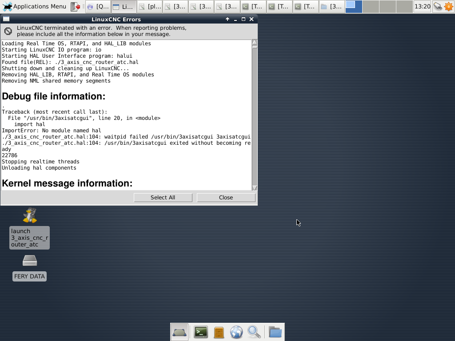Open the LinuxCNC Errors window menu icon
Image resolution: width=455 pixels, height=341 pixels.
6,19
